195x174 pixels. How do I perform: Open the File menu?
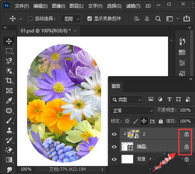[x=22, y=6]
